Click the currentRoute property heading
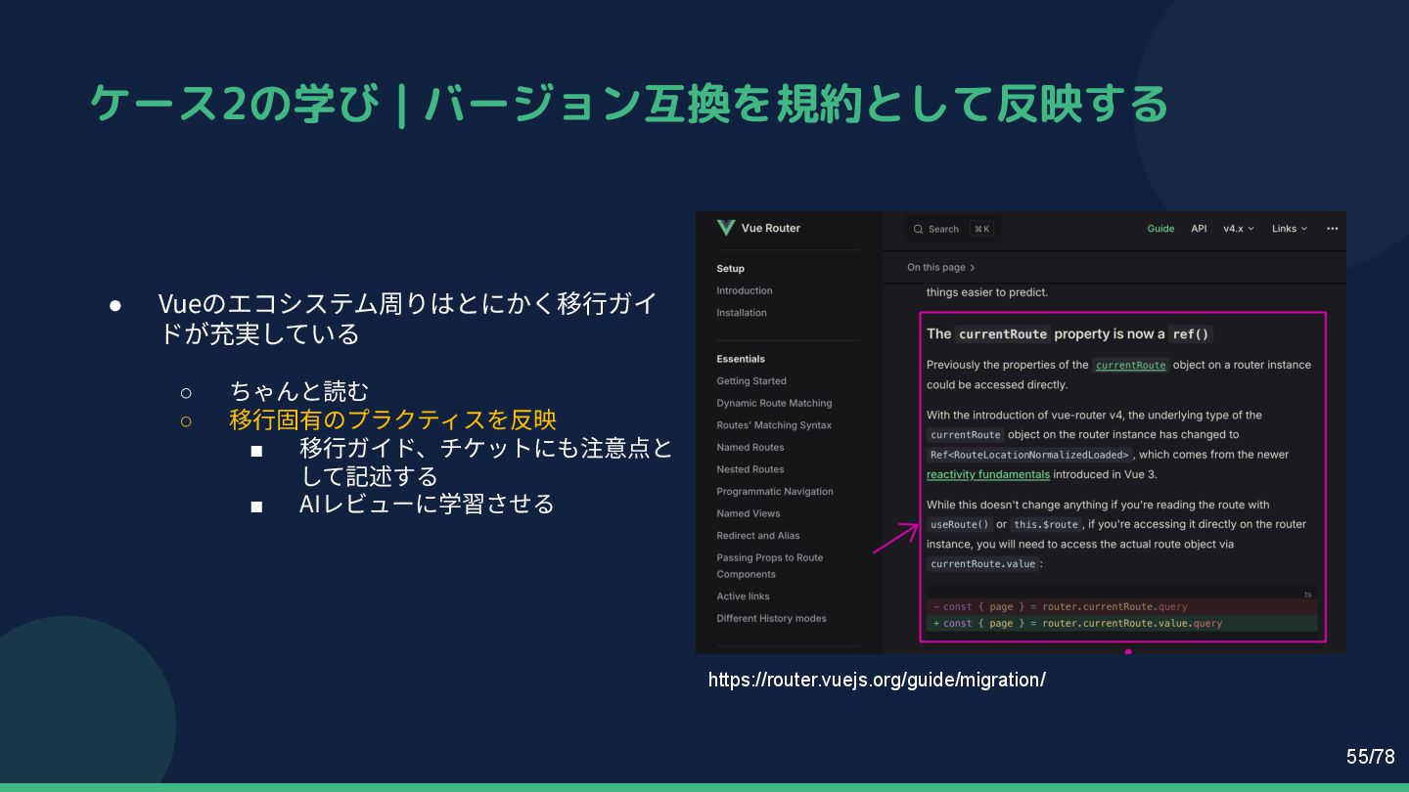Screen dimensions: 1409x792 pos(1070,333)
